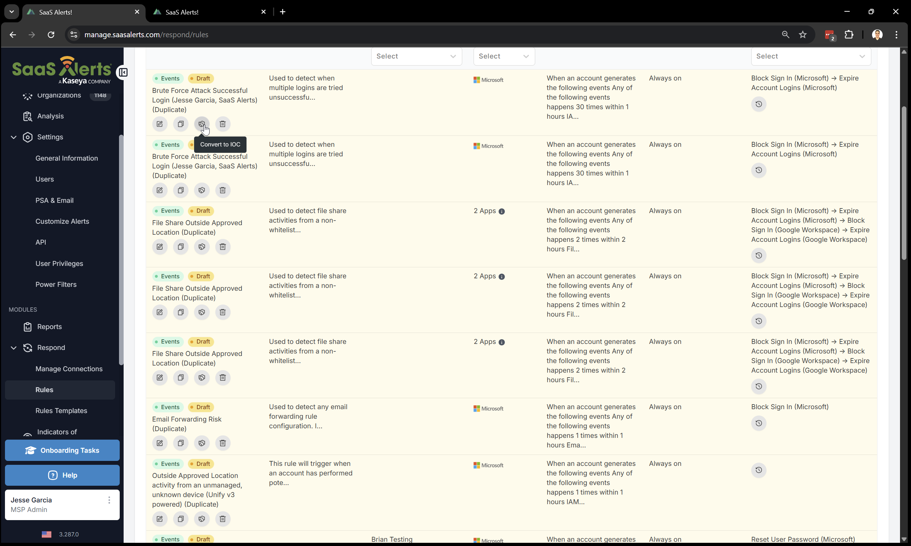Open the Chrome profile avatar
Image resolution: width=911 pixels, height=546 pixels.
tap(877, 35)
